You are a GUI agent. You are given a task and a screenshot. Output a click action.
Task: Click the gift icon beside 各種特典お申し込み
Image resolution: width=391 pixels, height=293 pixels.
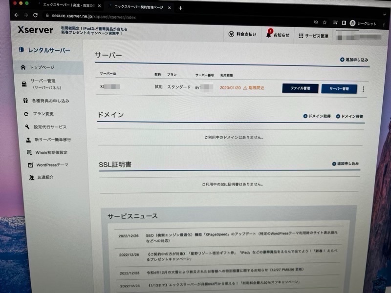25,101
